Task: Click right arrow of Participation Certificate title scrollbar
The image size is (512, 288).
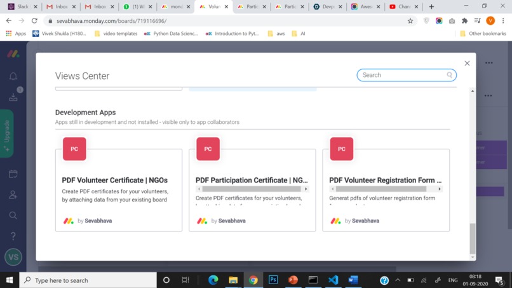Action: [x=306, y=189]
